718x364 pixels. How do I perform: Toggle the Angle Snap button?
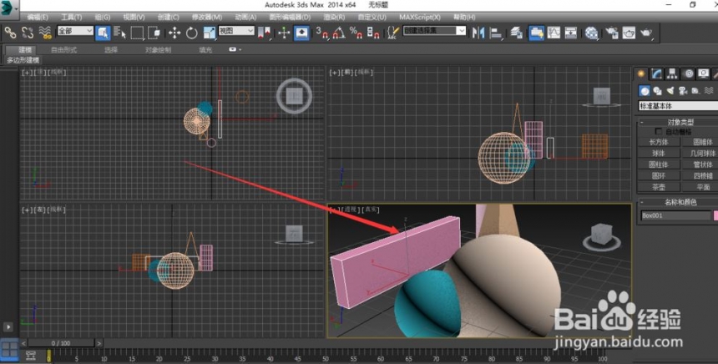pos(339,33)
